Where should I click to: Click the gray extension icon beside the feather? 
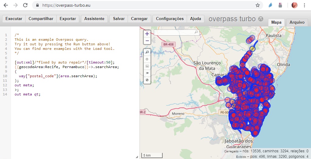click(280, 5)
